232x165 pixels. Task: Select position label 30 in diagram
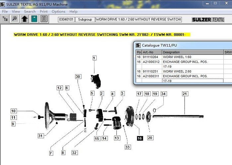click(x=78, y=77)
